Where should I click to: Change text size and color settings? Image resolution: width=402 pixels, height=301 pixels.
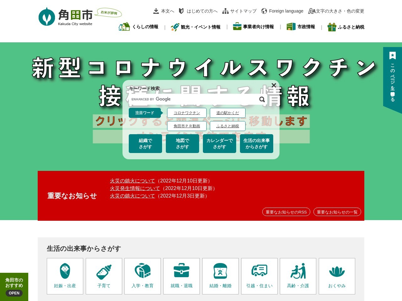[336, 11]
